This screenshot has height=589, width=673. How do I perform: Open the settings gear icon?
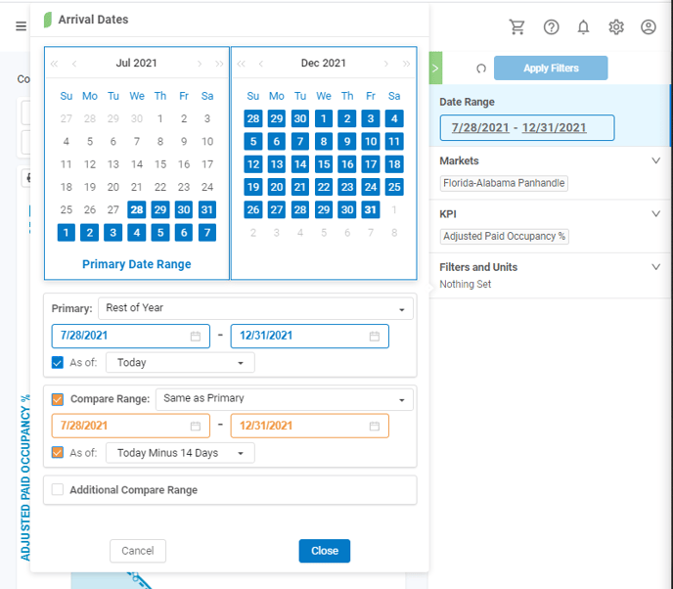pos(616,27)
